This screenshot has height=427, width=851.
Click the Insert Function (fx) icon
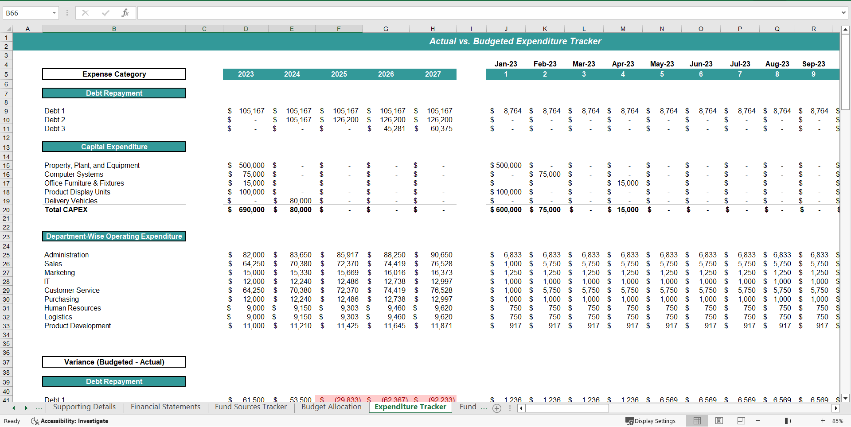[125, 12]
